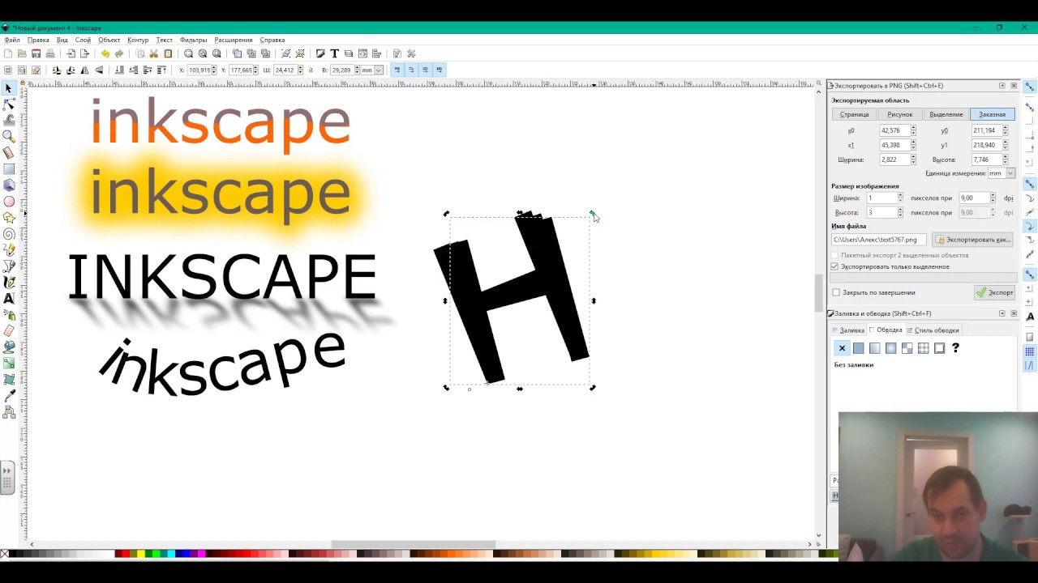Click the Redo arrow icon
This screenshot has height=583, width=1038.
[x=119, y=53]
